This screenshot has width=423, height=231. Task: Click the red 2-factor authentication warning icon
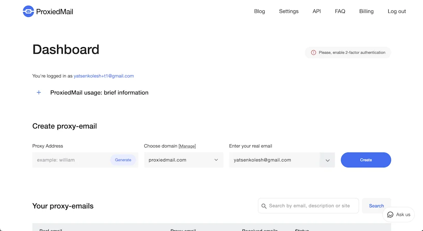click(x=314, y=52)
